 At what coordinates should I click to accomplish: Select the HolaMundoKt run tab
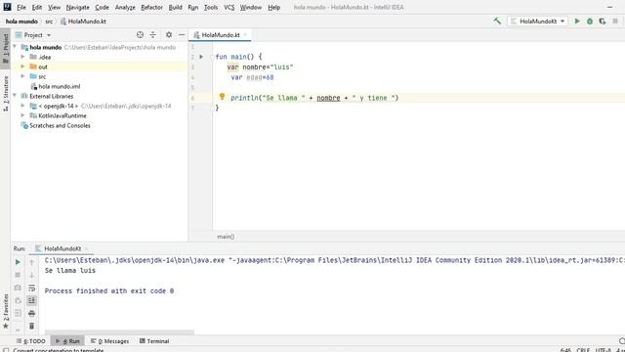61,248
